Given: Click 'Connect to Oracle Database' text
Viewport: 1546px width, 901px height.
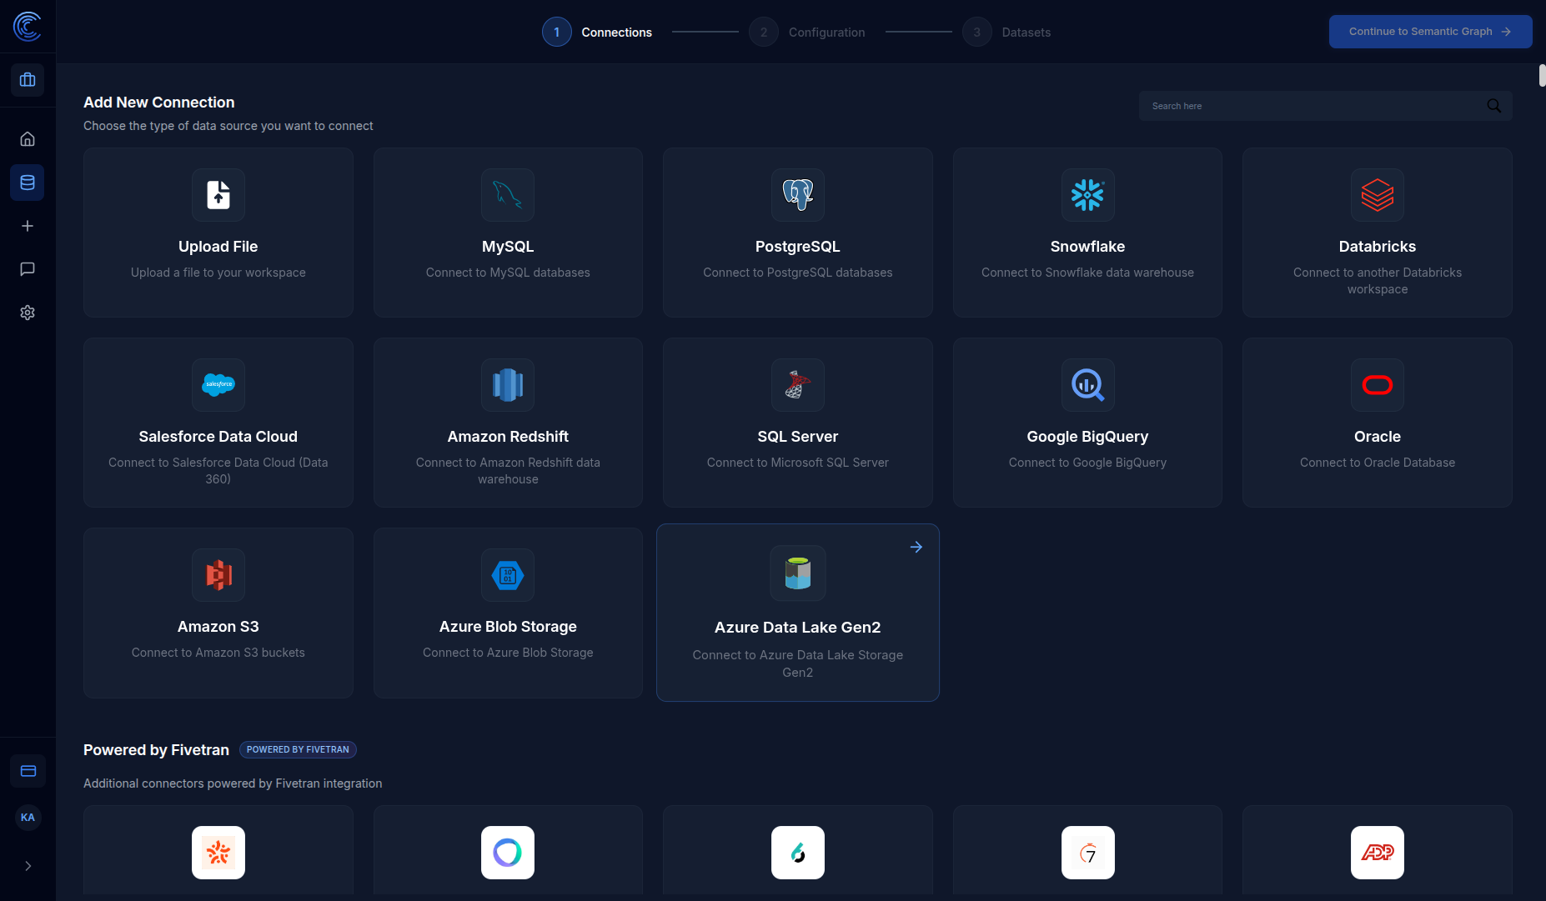Looking at the screenshot, I should pyautogui.click(x=1378, y=463).
